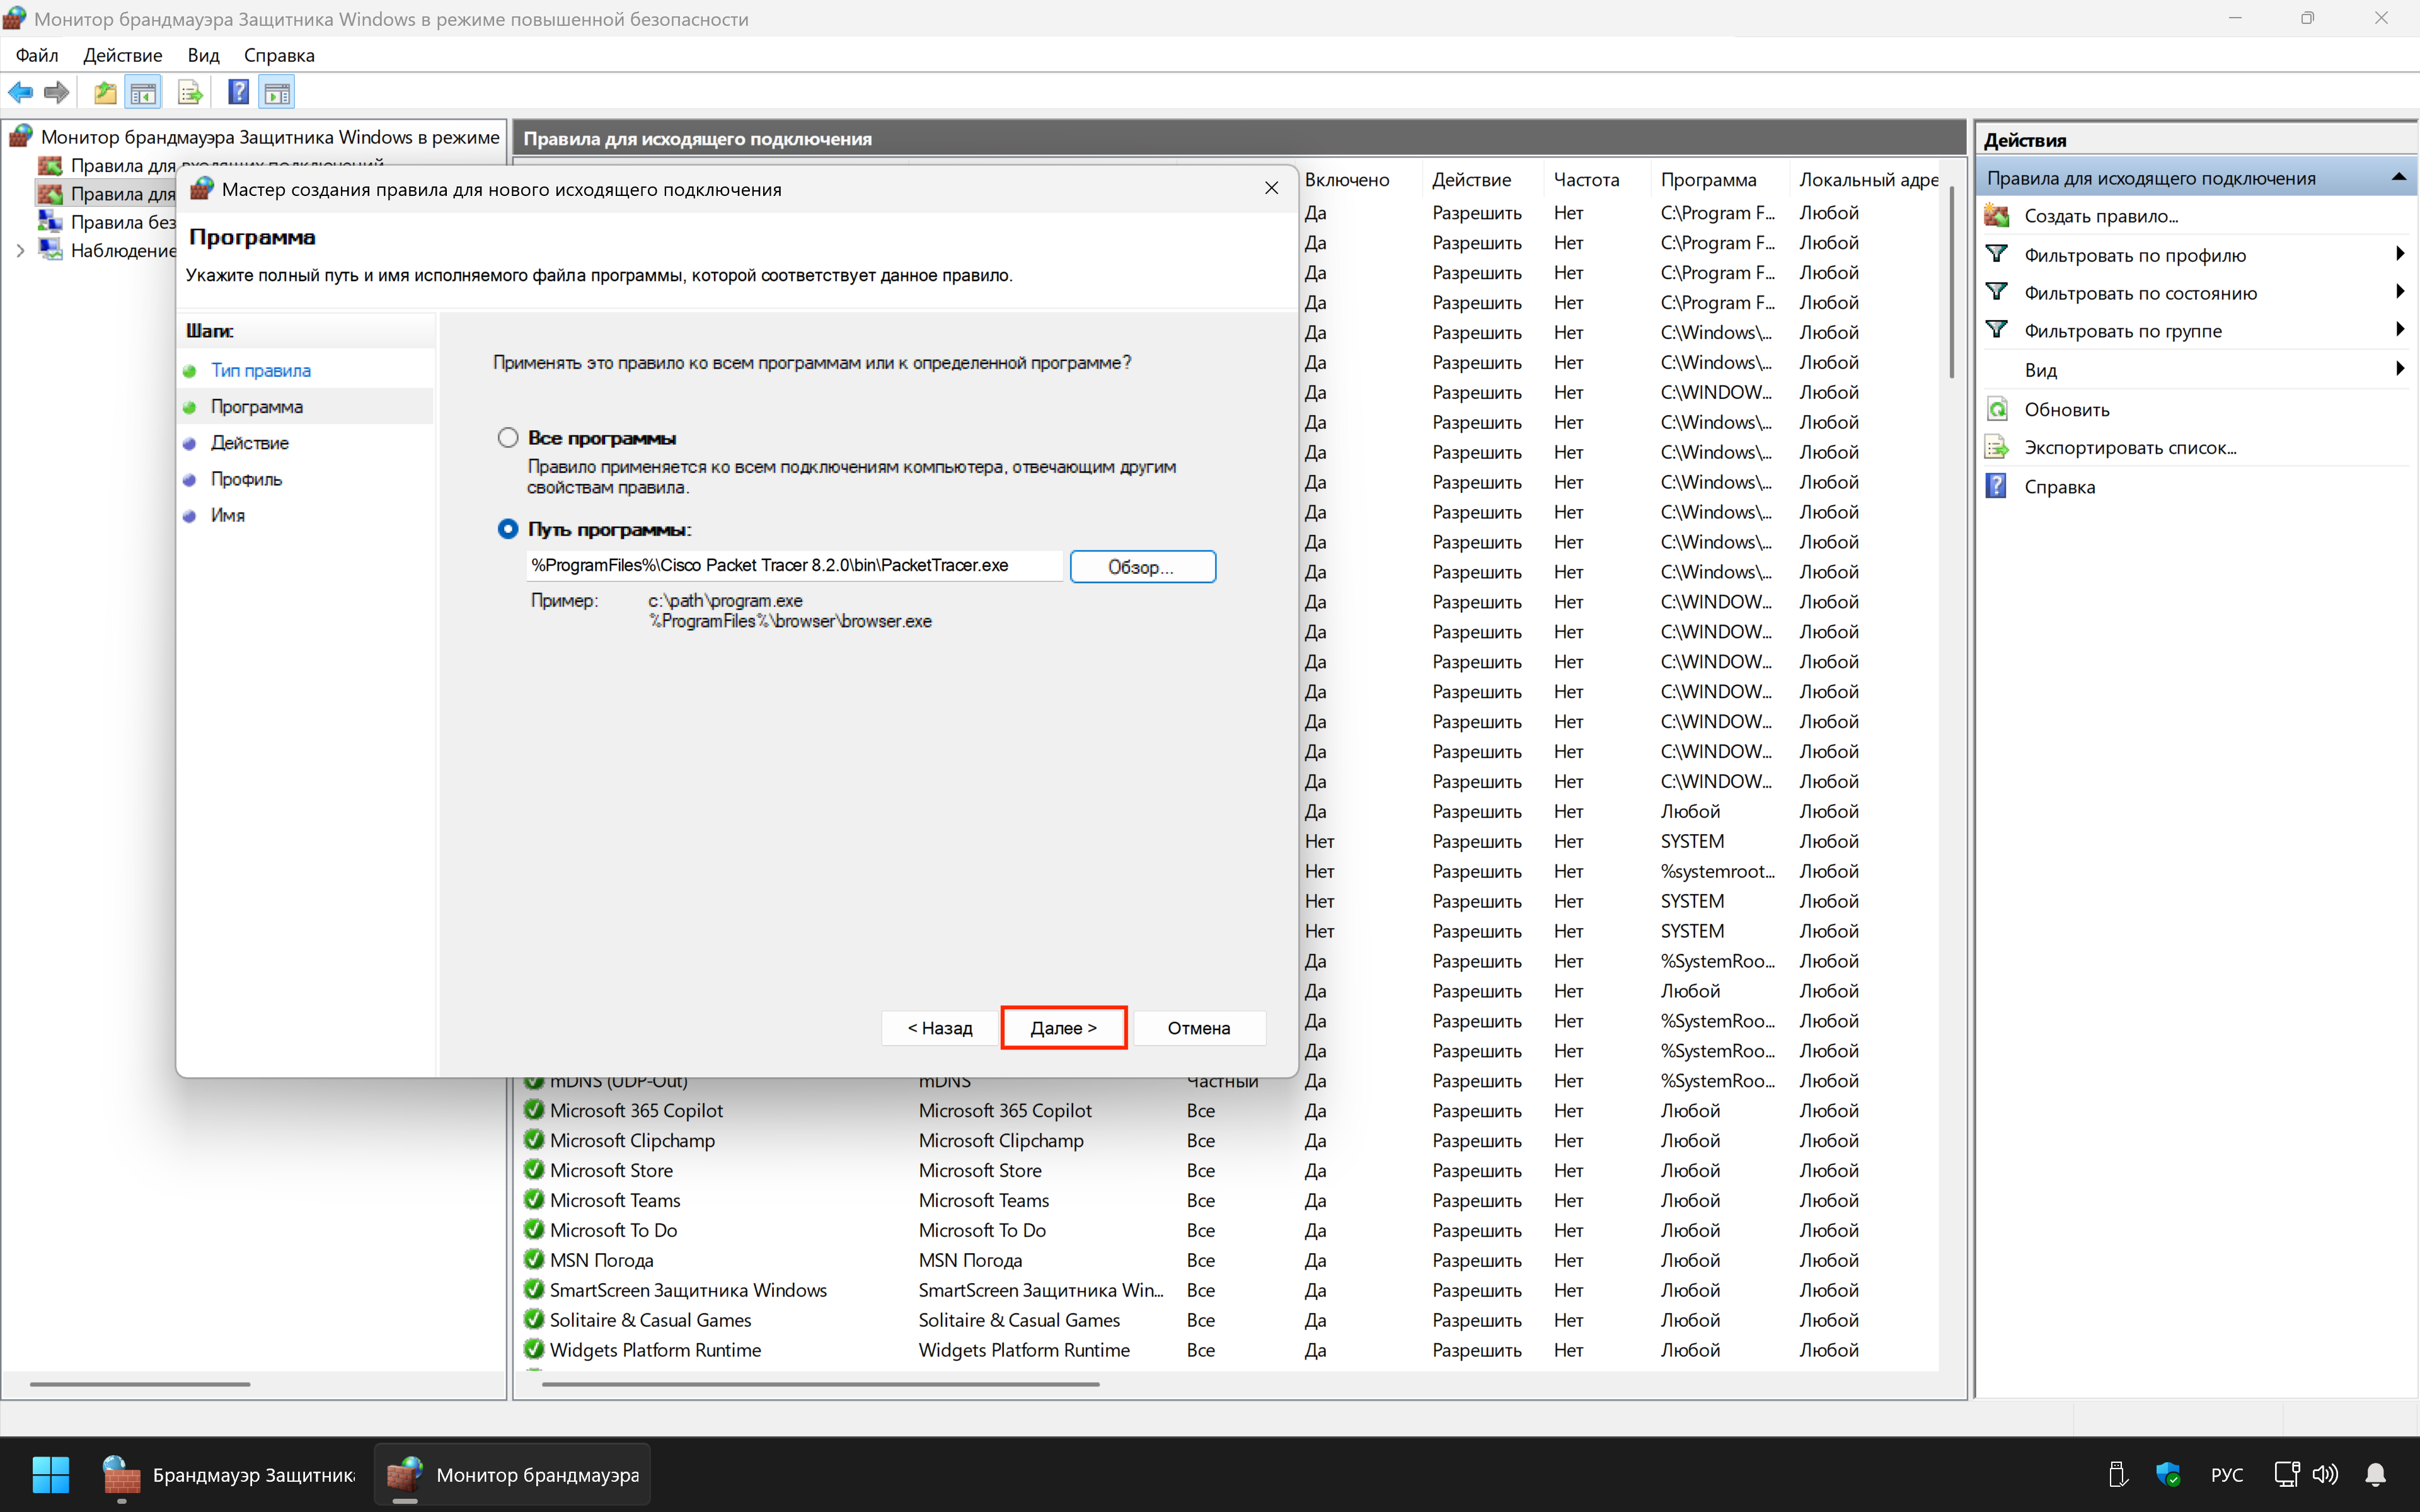Select the 'Путь программы' radio button

point(508,529)
